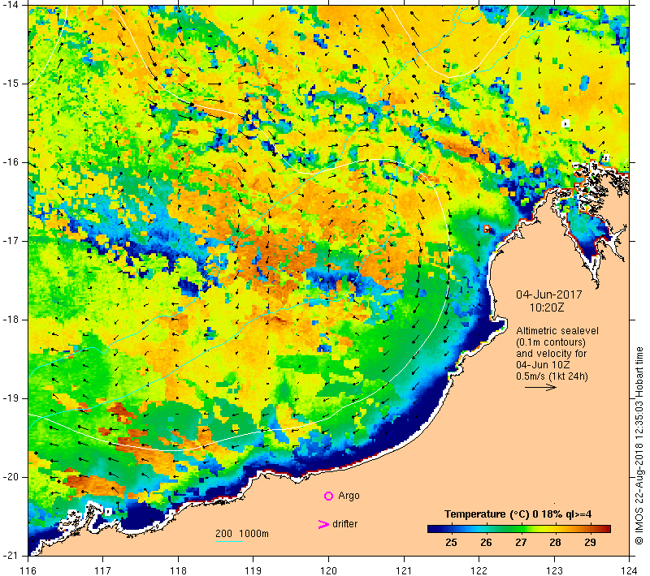Click the magenta Argo circle legend symbol
The height and width of the screenshot is (576, 650).
click(328, 496)
